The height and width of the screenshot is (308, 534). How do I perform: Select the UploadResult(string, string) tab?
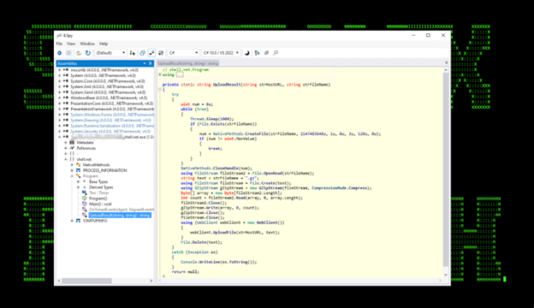188,63
